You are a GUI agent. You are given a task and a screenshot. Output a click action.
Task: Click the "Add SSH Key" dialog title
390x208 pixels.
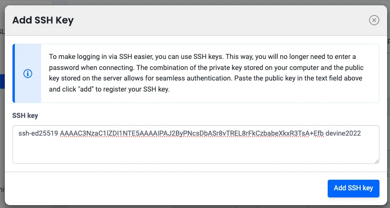(x=43, y=20)
